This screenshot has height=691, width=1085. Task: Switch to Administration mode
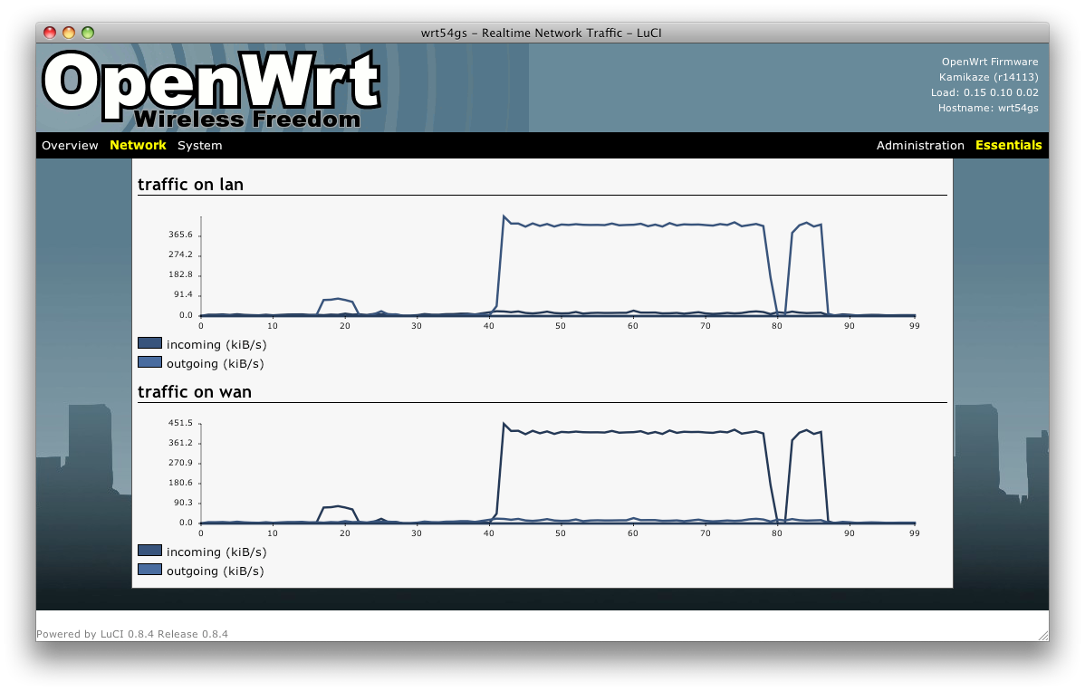[920, 145]
